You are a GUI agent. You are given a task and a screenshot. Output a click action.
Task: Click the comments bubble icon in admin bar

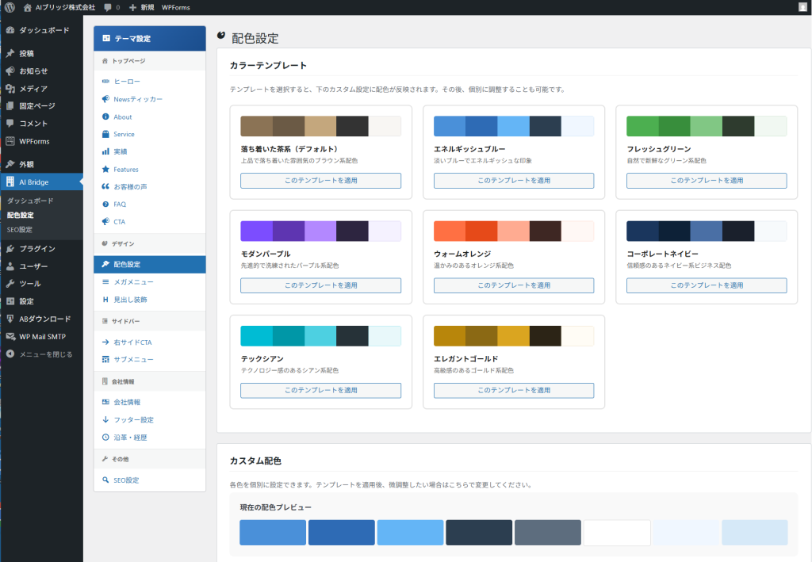pyautogui.click(x=108, y=7)
